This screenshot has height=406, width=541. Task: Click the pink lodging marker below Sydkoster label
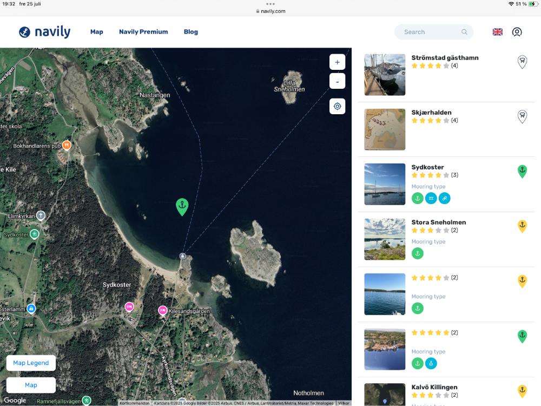pyautogui.click(x=129, y=306)
